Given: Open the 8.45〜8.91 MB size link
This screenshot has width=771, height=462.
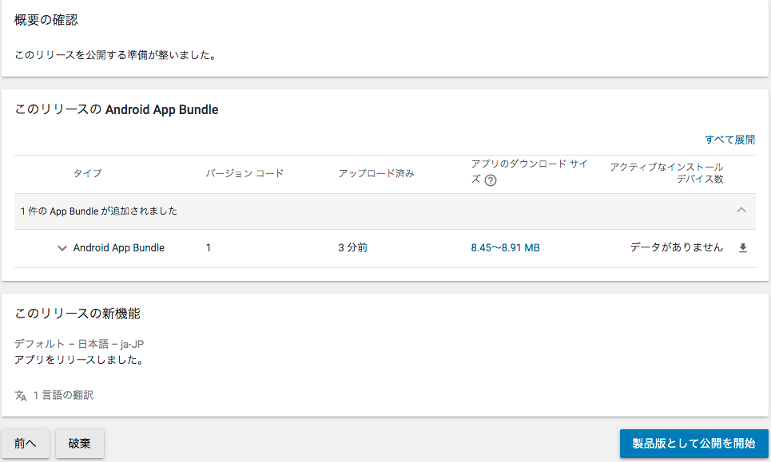Looking at the screenshot, I should pos(506,248).
